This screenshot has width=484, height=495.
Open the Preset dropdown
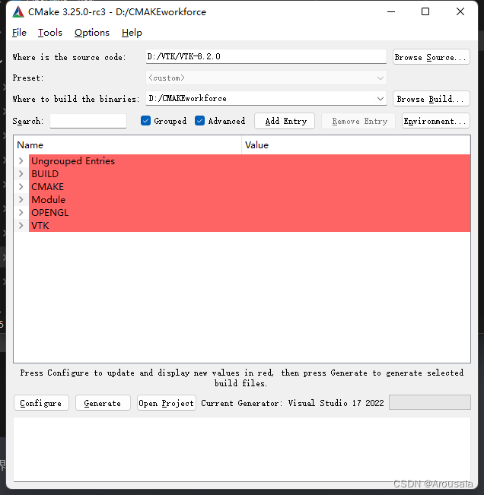(x=266, y=78)
